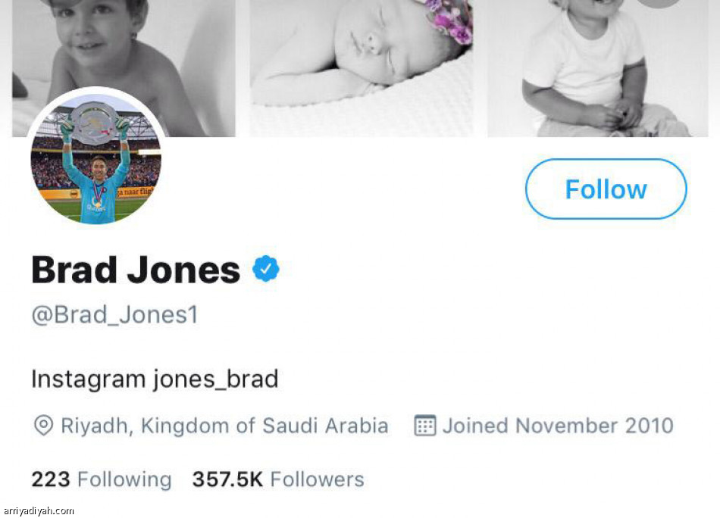Click the Brad Jones display name
The image size is (720, 518).
click(x=136, y=270)
